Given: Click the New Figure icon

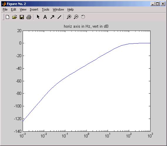Looking at the screenshot, I should pos(7,17).
